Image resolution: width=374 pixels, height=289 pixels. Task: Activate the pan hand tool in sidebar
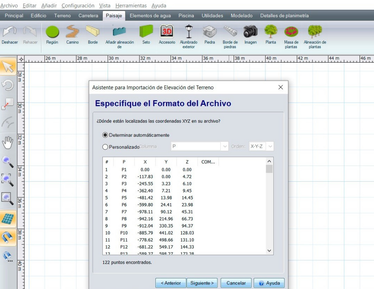pos(8,143)
